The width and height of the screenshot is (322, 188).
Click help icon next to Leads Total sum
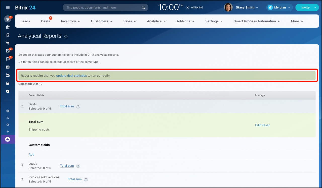coord(78,166)
